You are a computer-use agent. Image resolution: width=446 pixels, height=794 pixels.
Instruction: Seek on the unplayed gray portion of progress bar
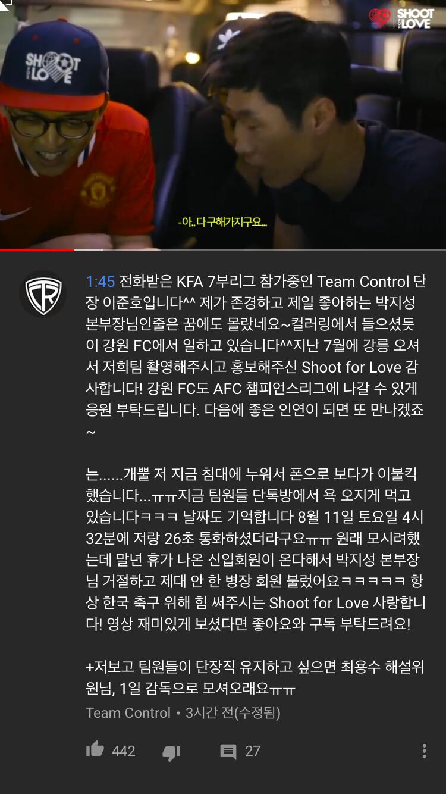click(260, 249)
